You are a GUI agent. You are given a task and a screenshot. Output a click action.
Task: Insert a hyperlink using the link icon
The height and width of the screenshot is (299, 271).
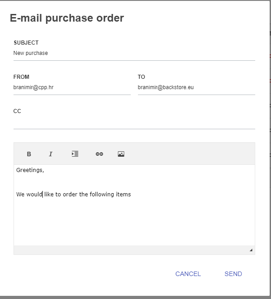click(x=99, y=154)
